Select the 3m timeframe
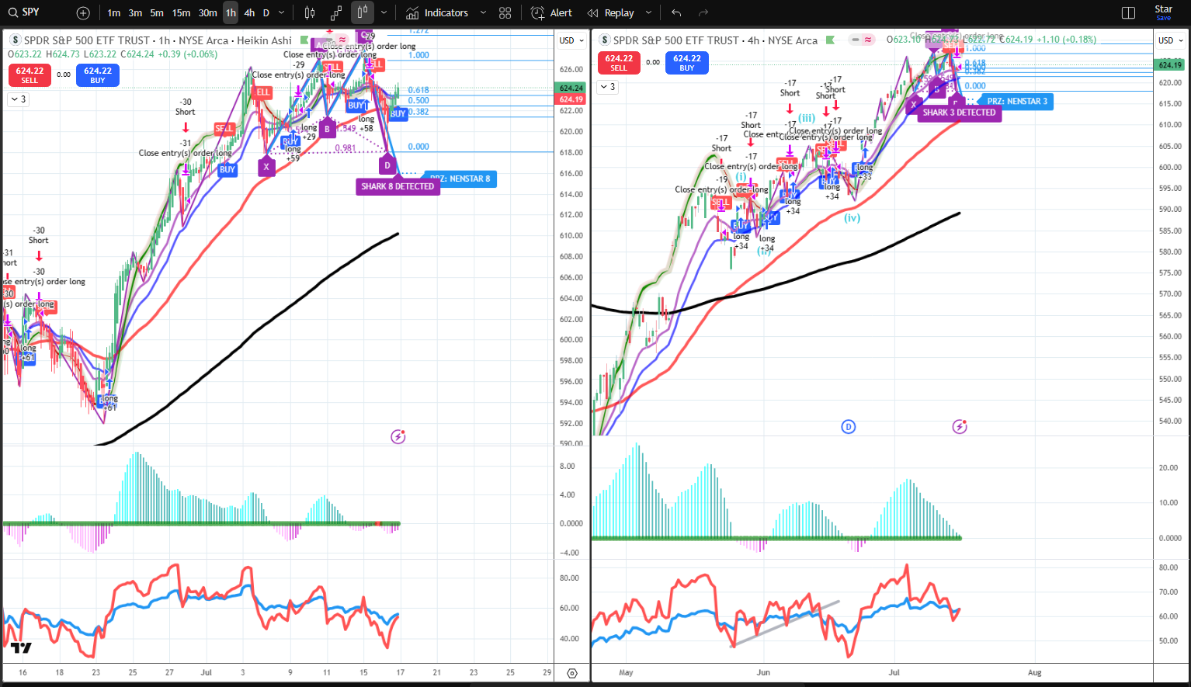Image resolution: width=1191 pixels, height=687 pixels. (x=135, y=13)
